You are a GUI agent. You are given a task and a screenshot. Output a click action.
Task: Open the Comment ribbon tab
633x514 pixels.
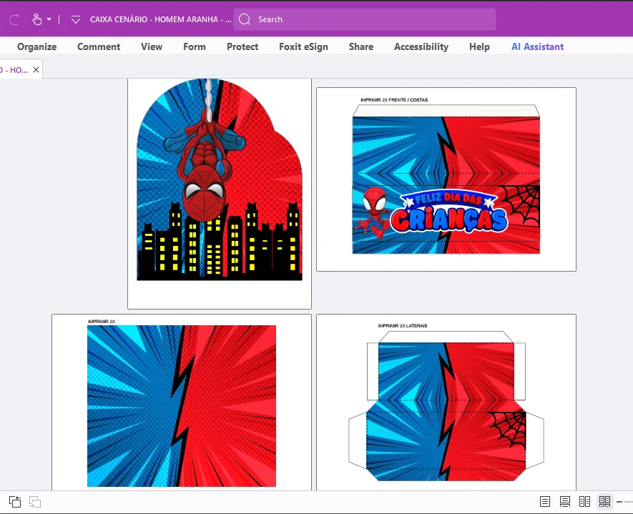[x=99, y=46]
